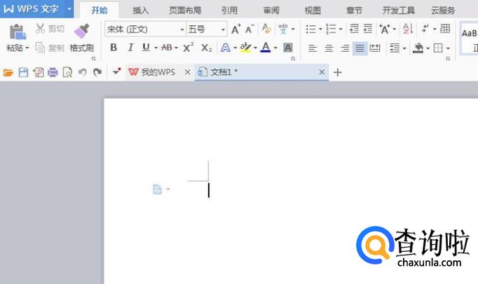This screenshot has height=284, width=478.
Task: Click the Paste clipboard icon
Action: pos(18,31)
